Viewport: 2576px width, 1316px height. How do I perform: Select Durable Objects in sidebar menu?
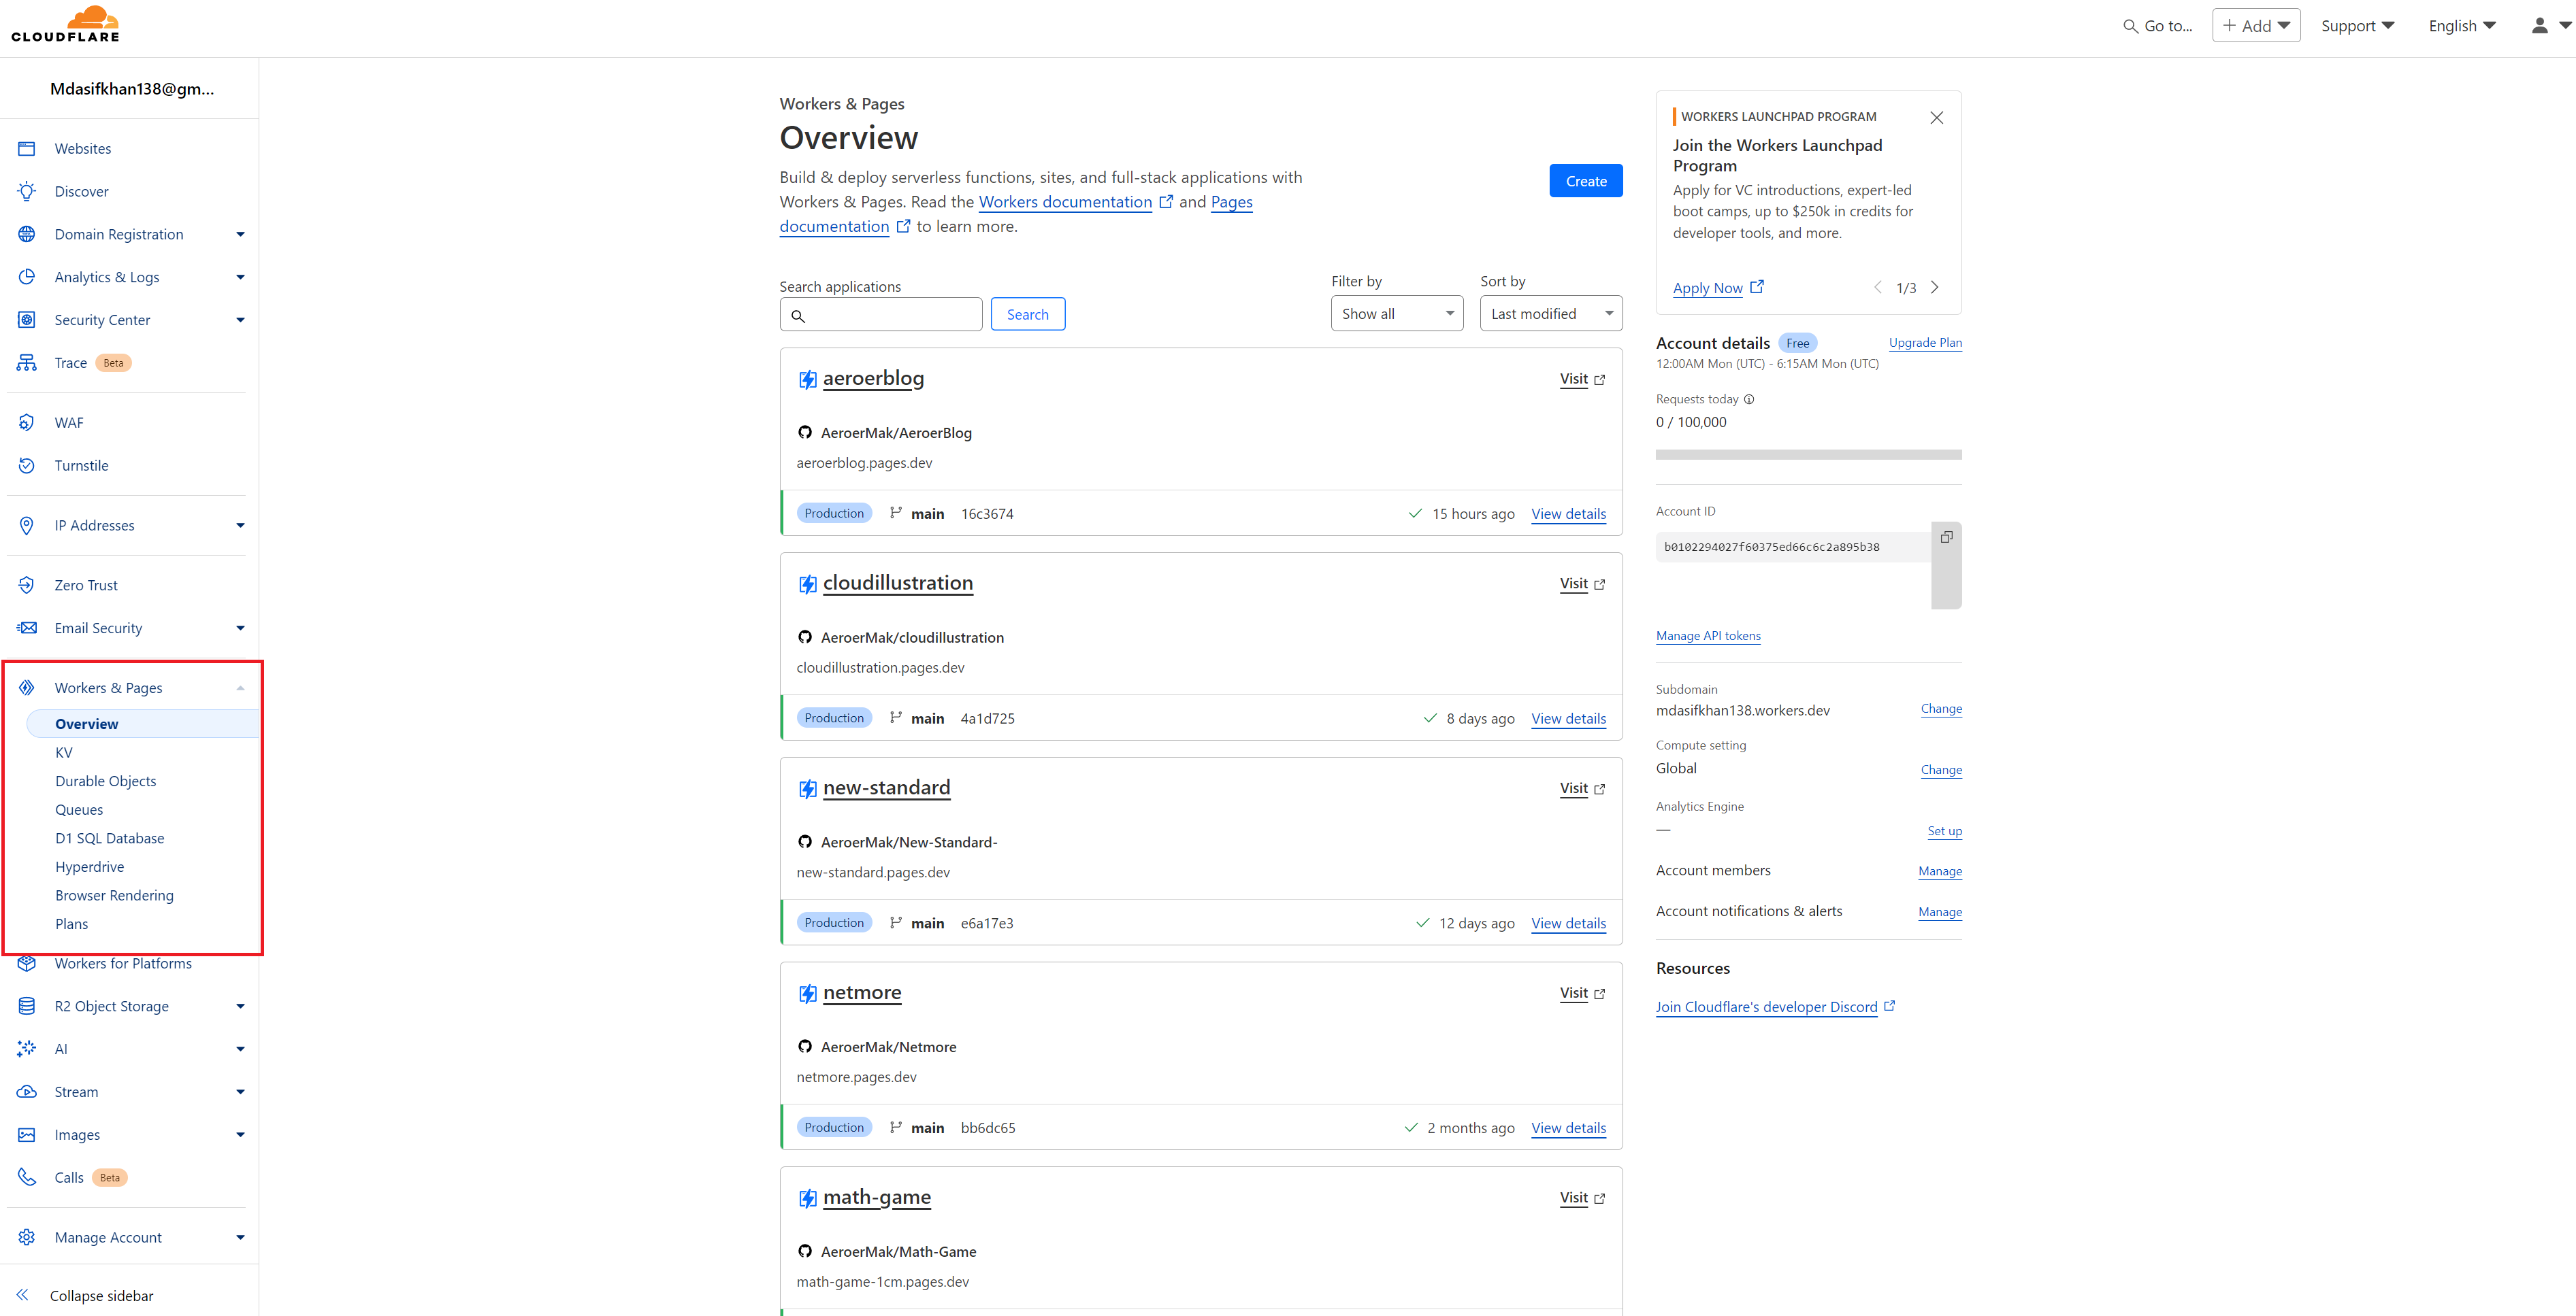[106, 780]
